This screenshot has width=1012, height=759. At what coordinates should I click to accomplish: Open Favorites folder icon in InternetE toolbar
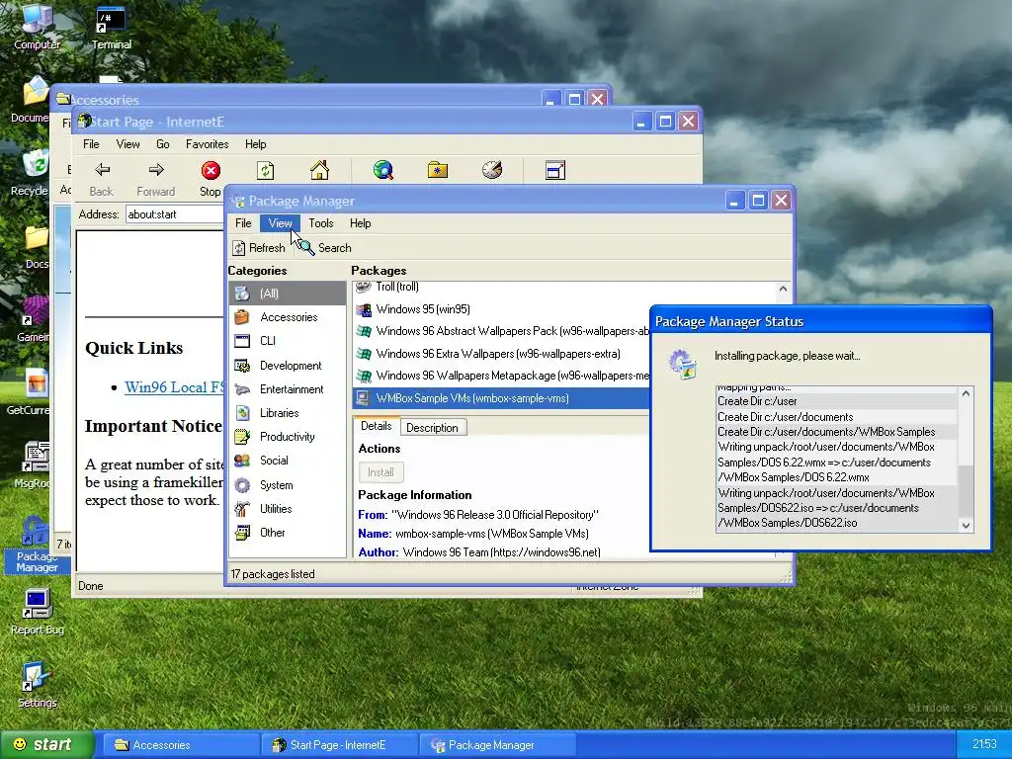438,170
